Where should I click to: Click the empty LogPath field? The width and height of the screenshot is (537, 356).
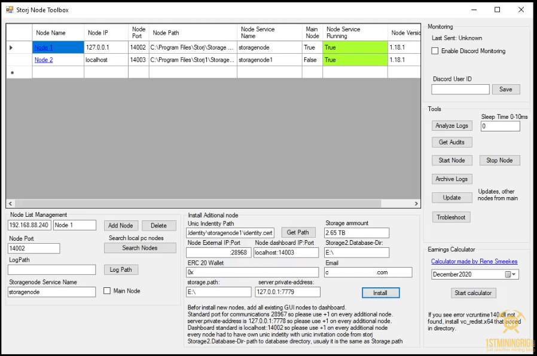51,270
